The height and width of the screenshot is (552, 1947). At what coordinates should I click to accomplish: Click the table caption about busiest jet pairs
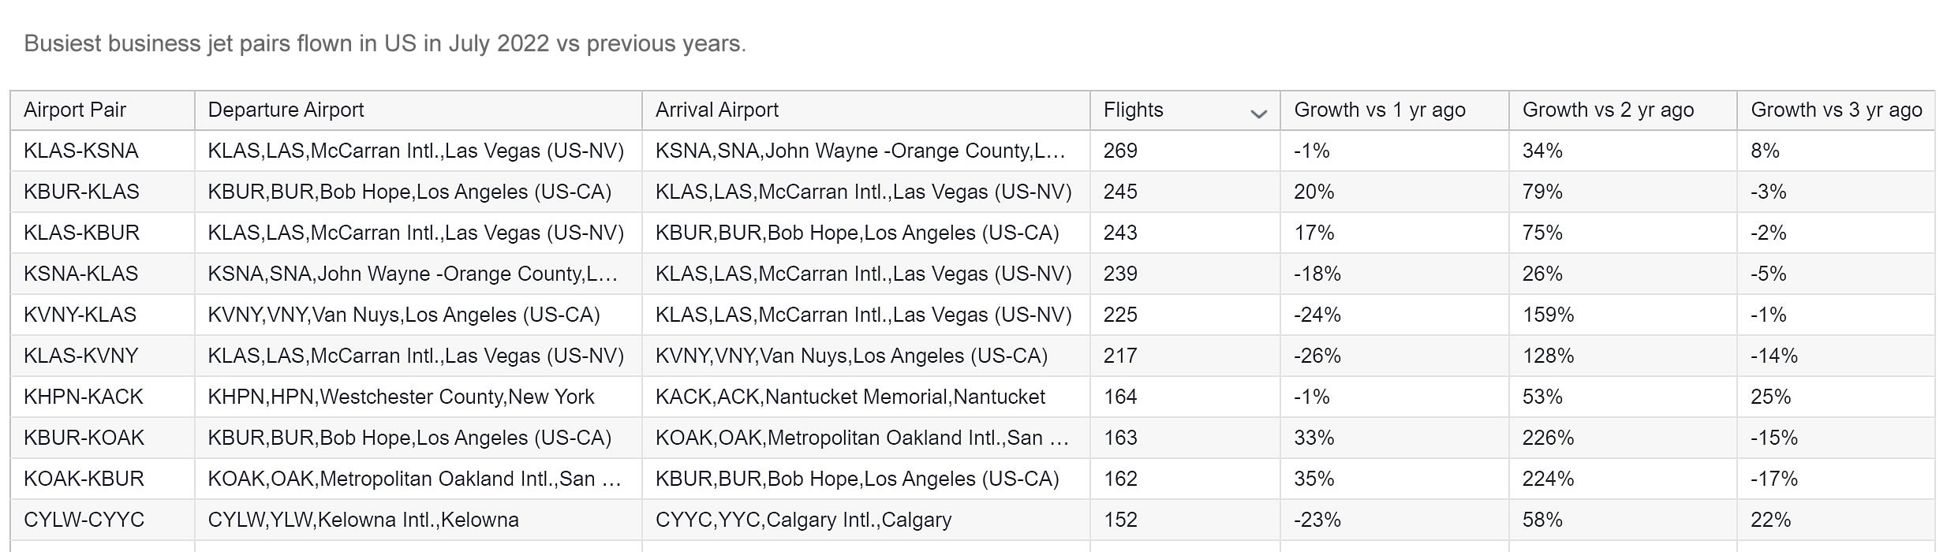(385, 43)
